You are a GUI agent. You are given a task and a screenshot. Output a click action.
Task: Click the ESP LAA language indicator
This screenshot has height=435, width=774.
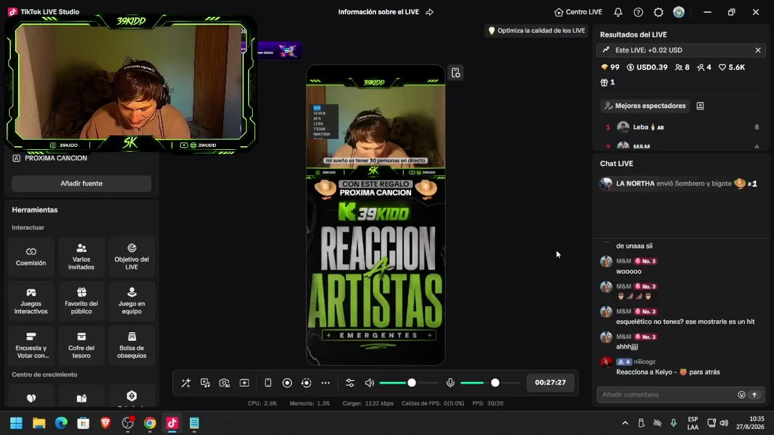pos(693,423)
